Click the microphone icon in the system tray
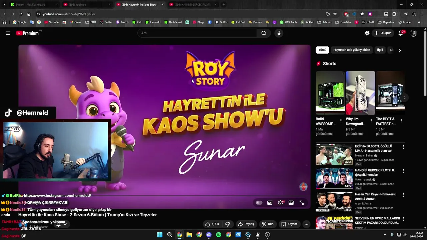The image size is (427, 240). tap(392, 235)
